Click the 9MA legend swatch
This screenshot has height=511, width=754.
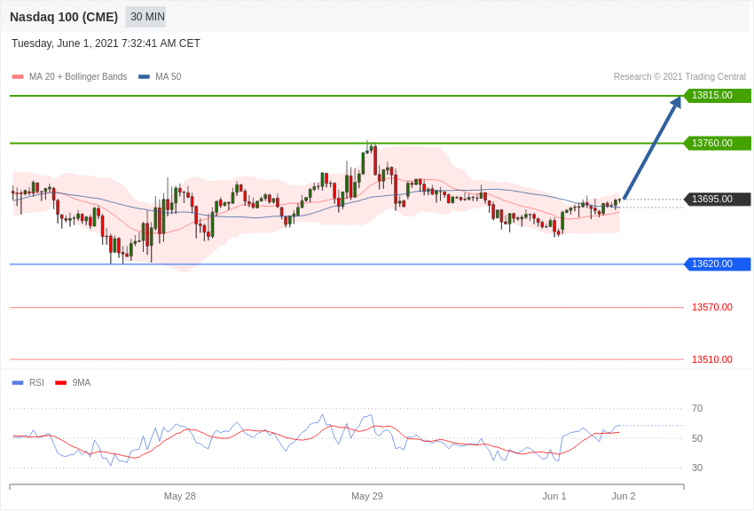click(60, 382)
